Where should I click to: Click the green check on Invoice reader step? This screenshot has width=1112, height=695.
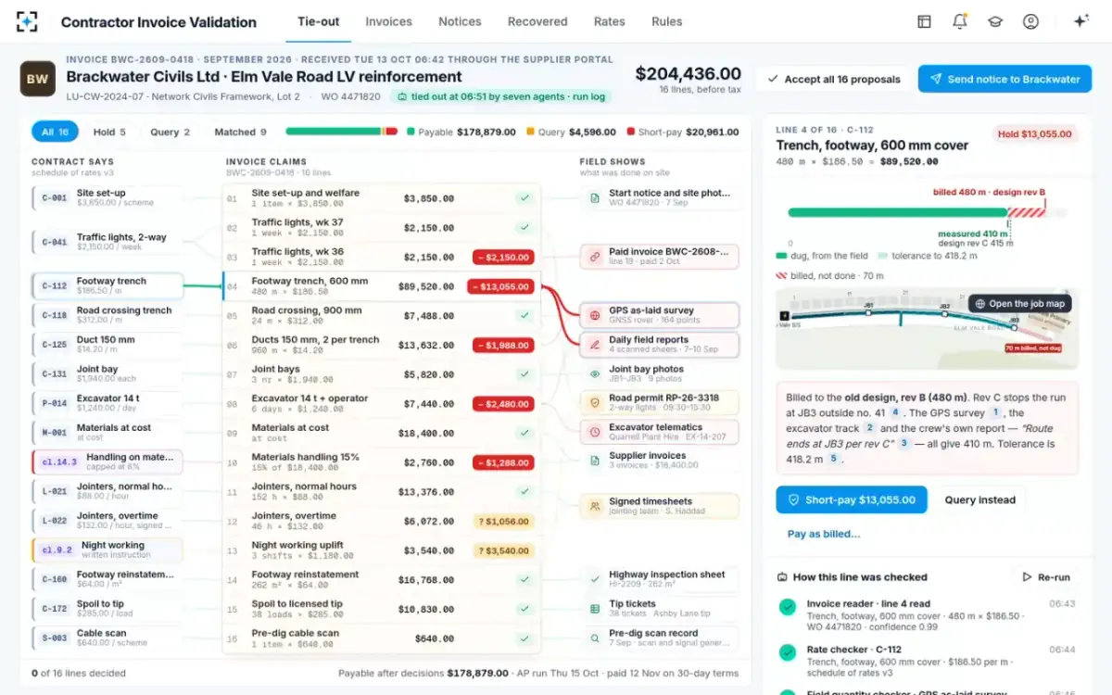pyautogui.click(x=788, y=607)
